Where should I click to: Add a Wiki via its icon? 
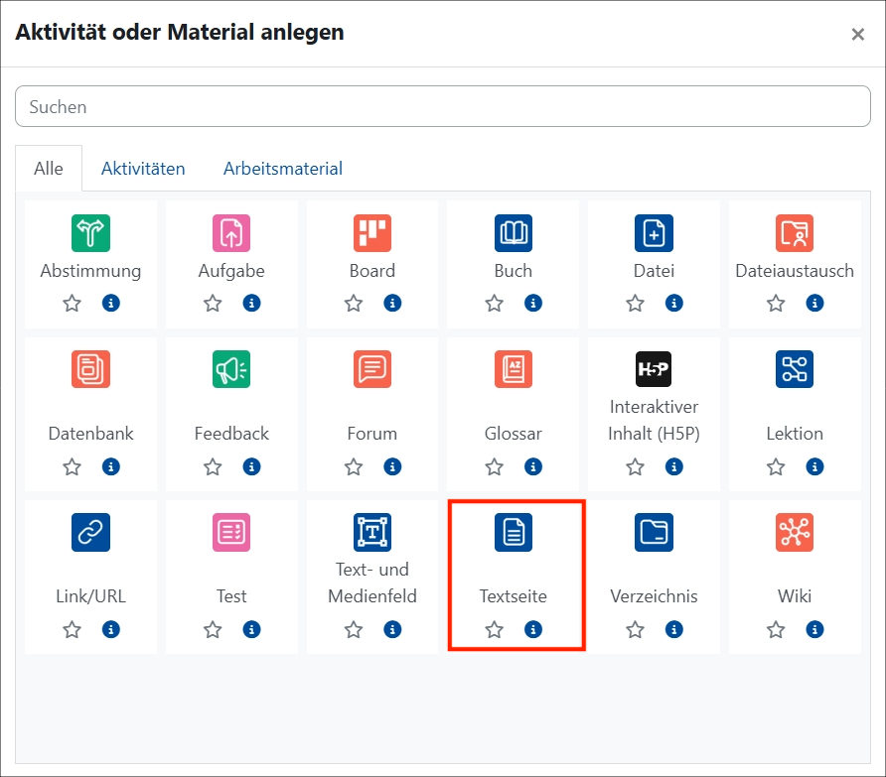[795, 532]
